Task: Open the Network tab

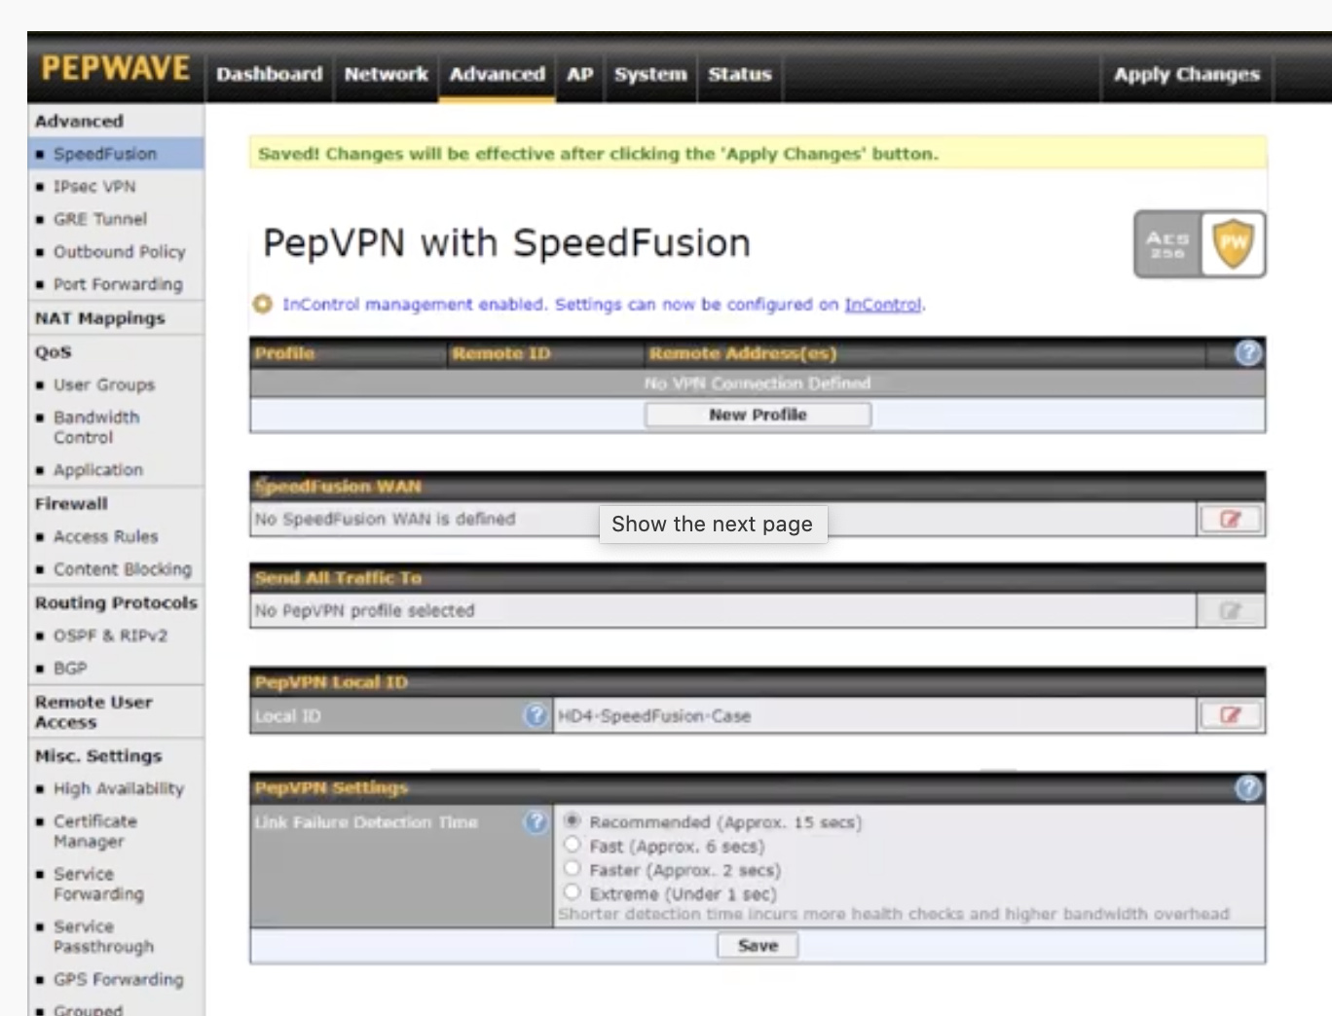Action: [386, 74]
